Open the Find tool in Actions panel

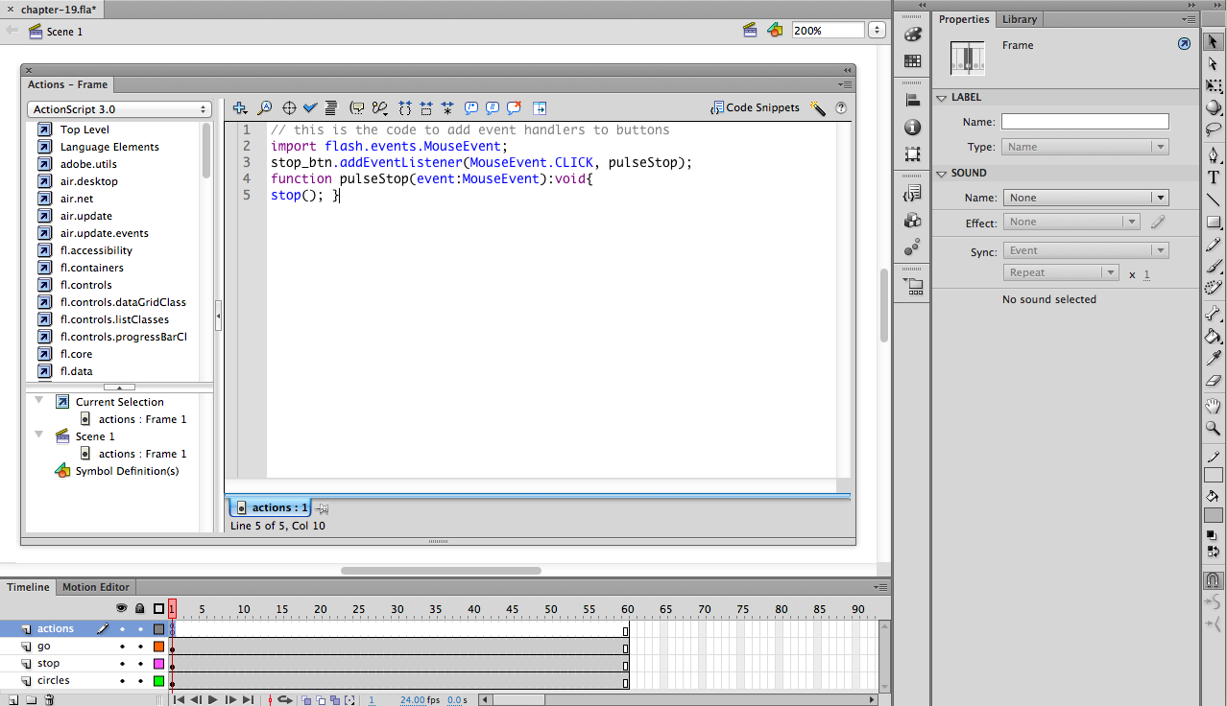264,107
